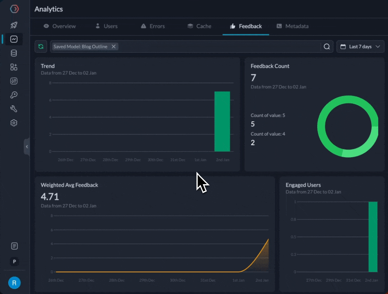The width and height of the screenshot is (388, 294).
Task: Click the green refresh icon button
Action: tap(41, 47)
